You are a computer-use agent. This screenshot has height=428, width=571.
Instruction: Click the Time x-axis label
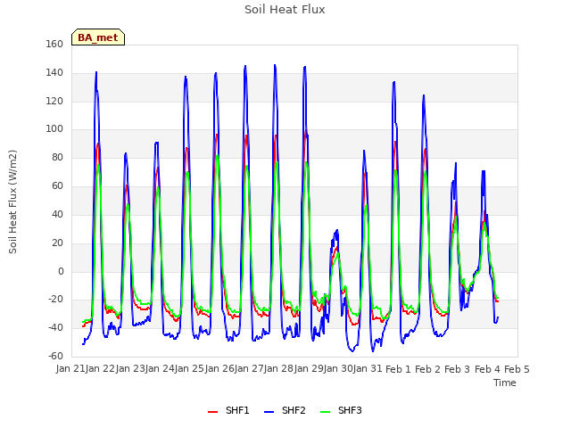(x=505, y=383)
